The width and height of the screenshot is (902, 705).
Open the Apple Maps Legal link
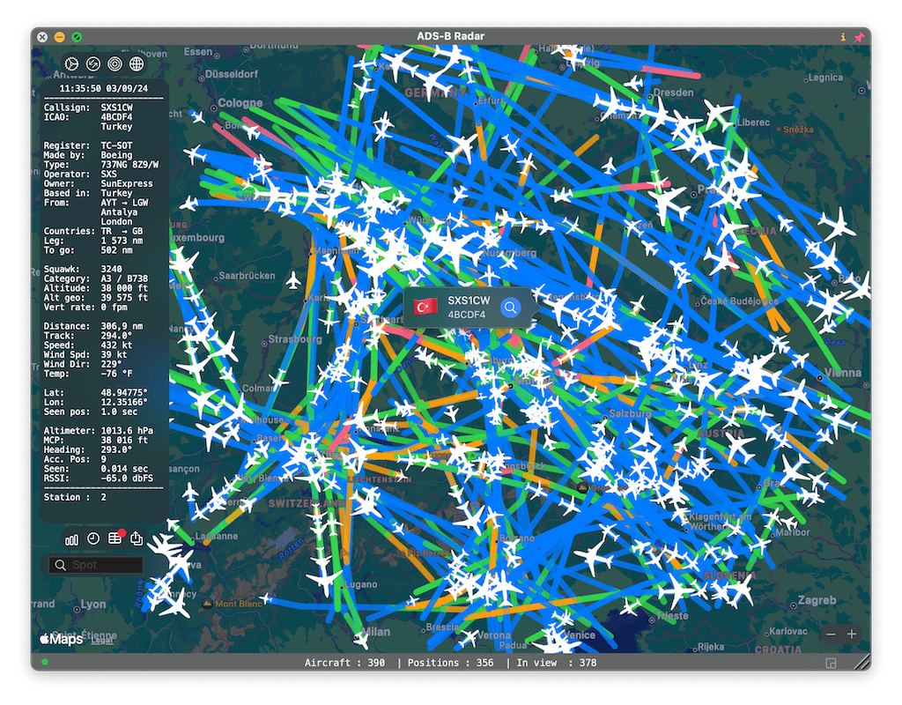[x=103, y=640]
